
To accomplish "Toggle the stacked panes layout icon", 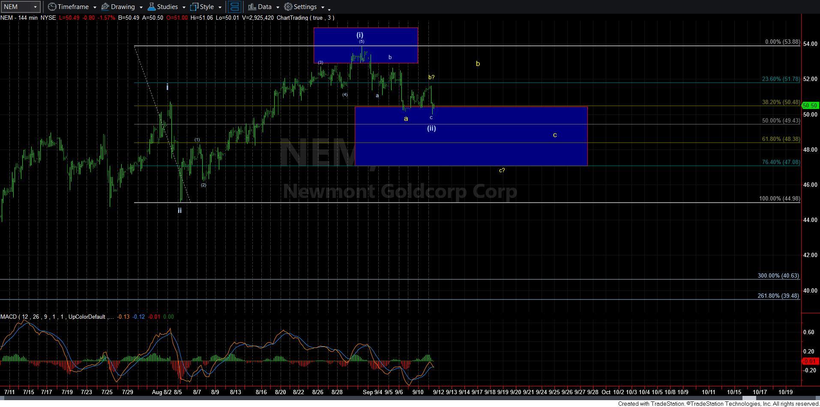I will click(x=234, y=7).
